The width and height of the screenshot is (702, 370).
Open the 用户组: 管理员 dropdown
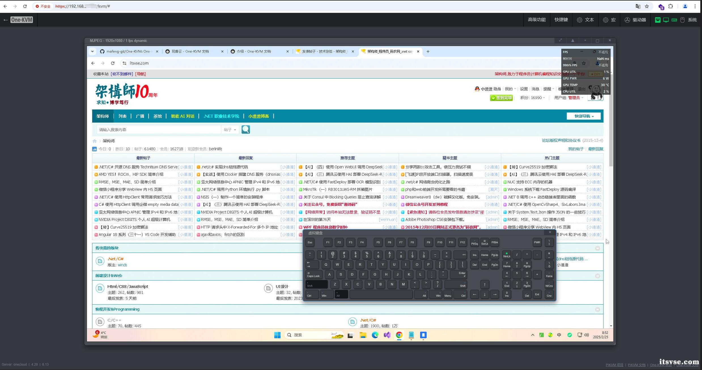point(569,98)
